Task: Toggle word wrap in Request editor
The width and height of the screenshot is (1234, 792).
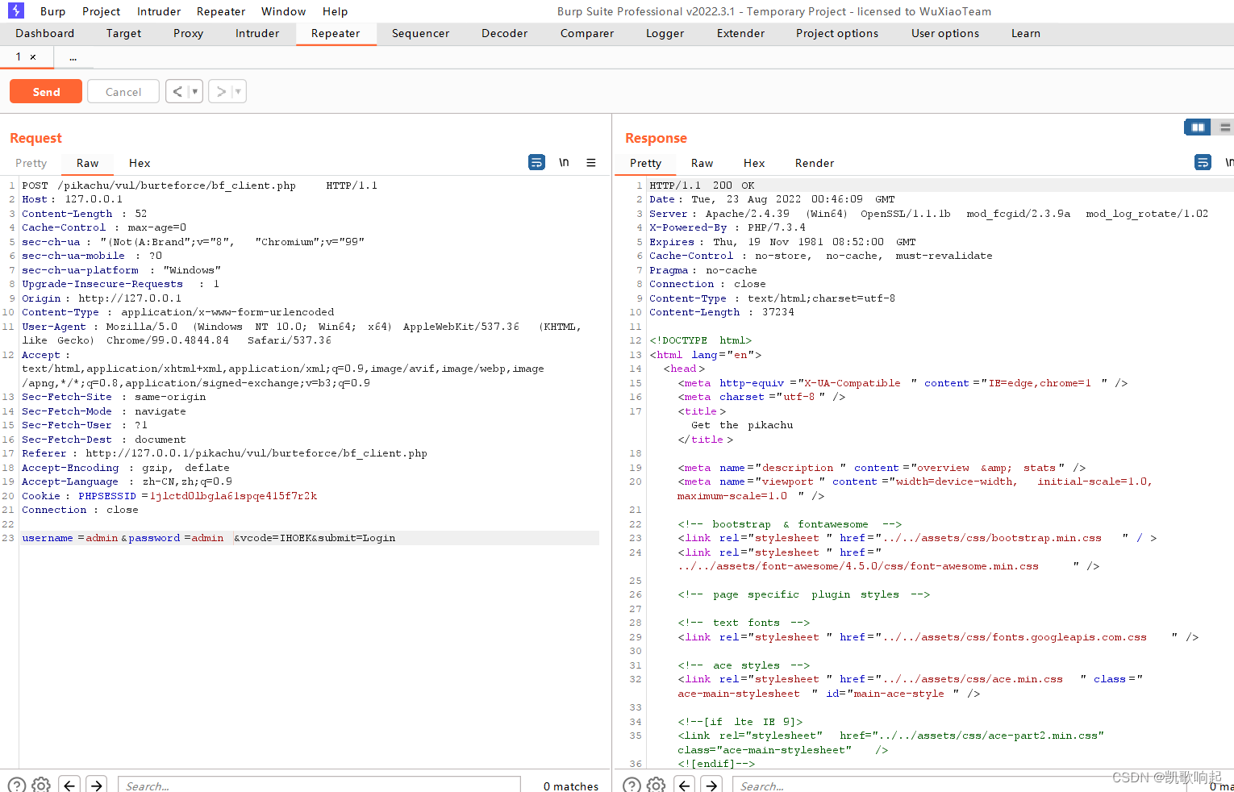Action: click(x=536, y=162)
